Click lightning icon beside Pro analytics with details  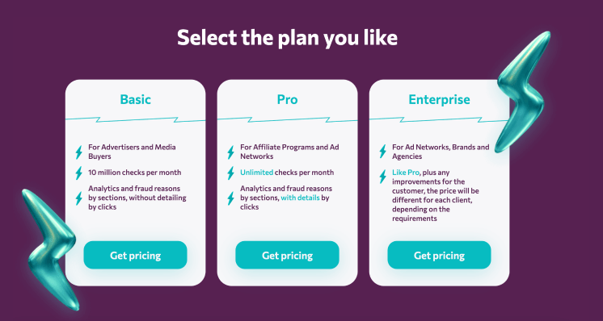(x=230, y=198)
